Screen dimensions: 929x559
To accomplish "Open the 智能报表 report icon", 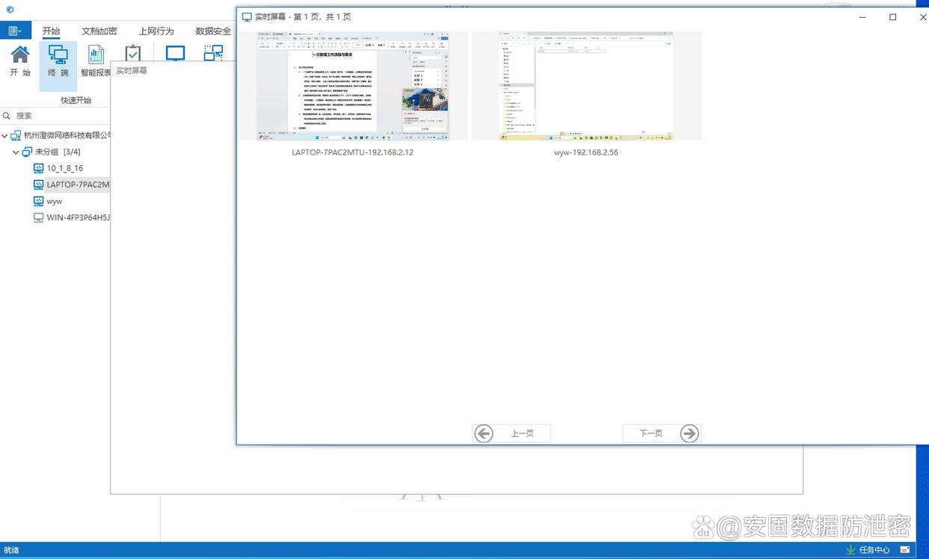I will [96, 61].
